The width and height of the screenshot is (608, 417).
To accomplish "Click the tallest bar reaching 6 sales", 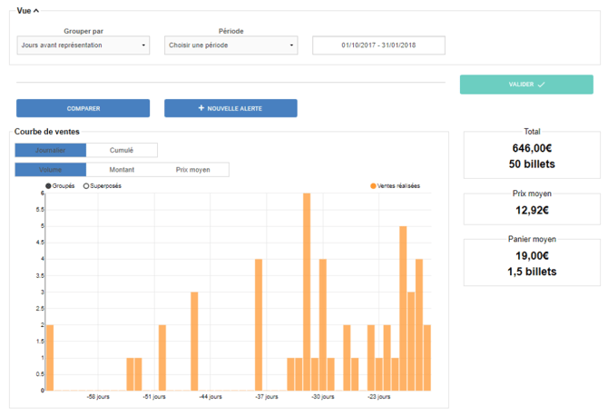I will pos(307,291).
